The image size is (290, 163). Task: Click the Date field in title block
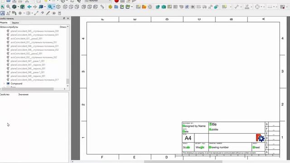pos(185,132)
